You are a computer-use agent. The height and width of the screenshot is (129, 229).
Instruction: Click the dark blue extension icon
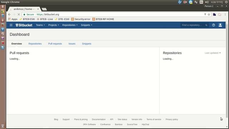[214, 14]
